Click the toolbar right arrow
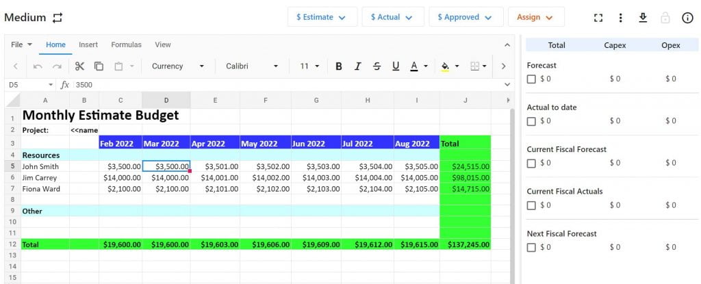 point(503,66)
